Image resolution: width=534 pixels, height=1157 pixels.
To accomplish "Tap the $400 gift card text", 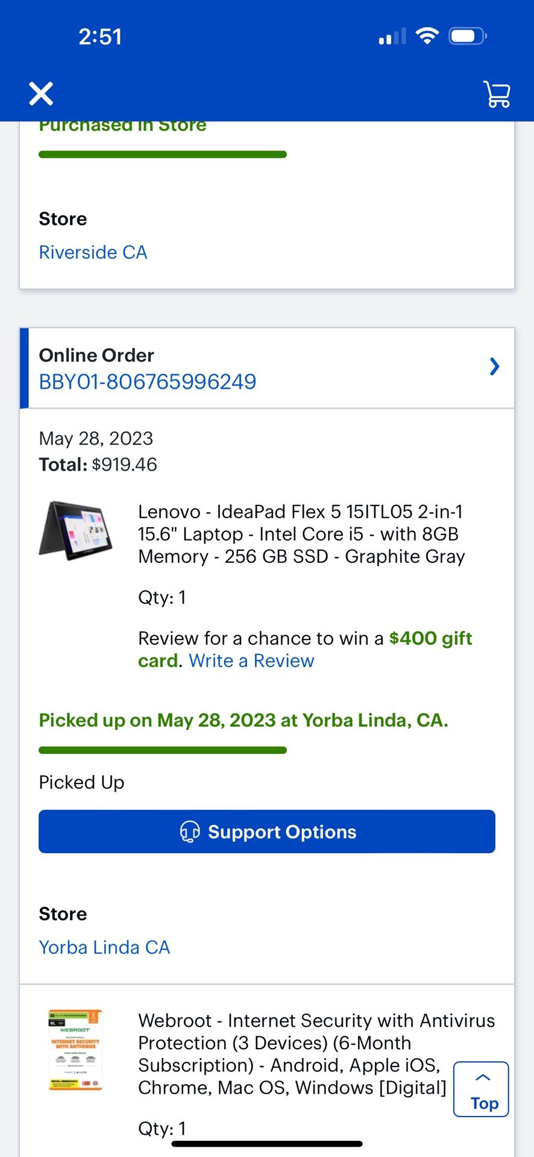I will tap(430, 638).
